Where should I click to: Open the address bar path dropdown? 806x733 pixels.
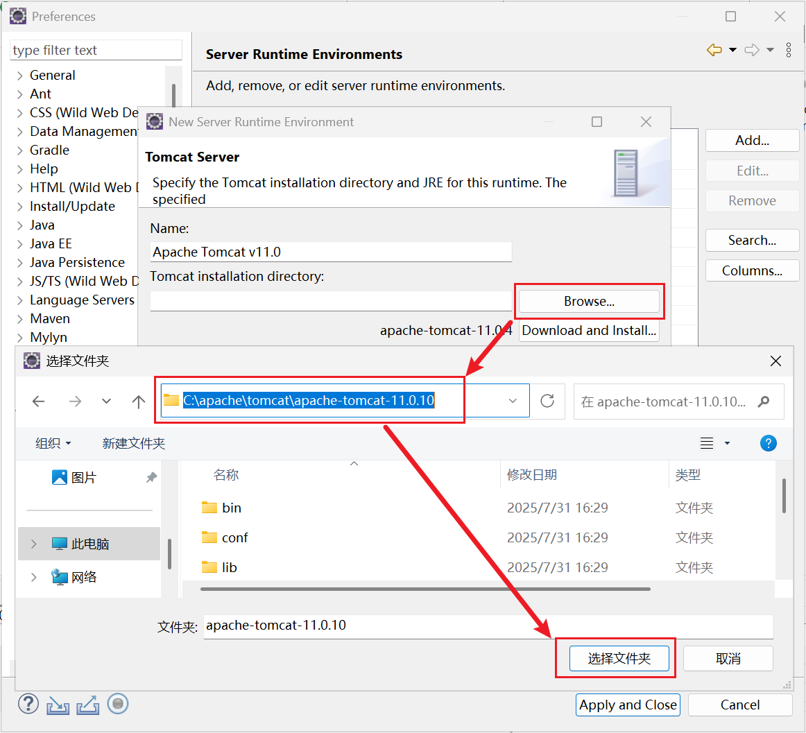click(x=513, y=401)
